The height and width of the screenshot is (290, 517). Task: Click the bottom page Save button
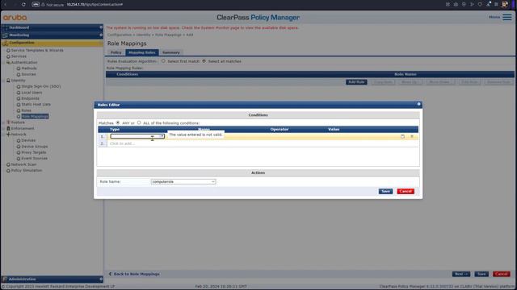point(481,274)
